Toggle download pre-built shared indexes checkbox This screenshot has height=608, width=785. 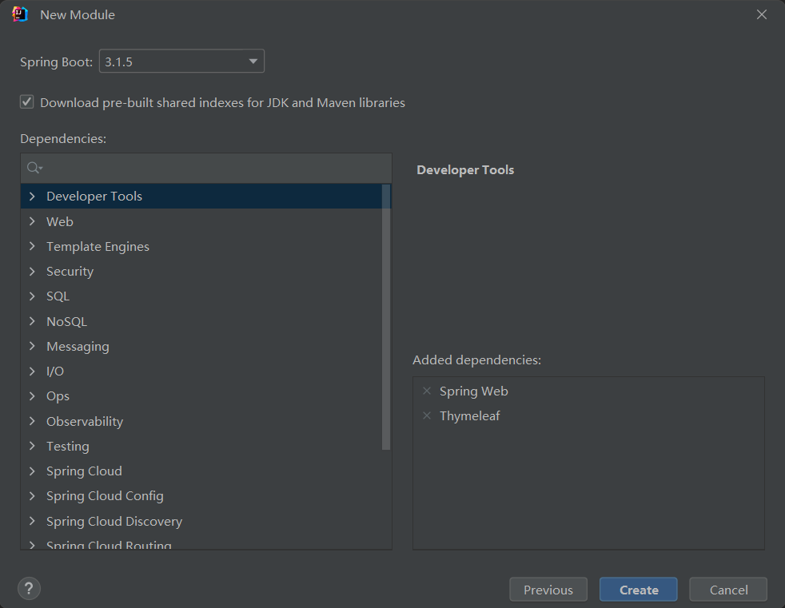[27, 102]
